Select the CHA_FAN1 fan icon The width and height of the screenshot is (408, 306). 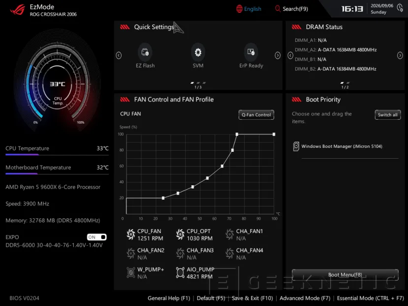click(229, 235)
